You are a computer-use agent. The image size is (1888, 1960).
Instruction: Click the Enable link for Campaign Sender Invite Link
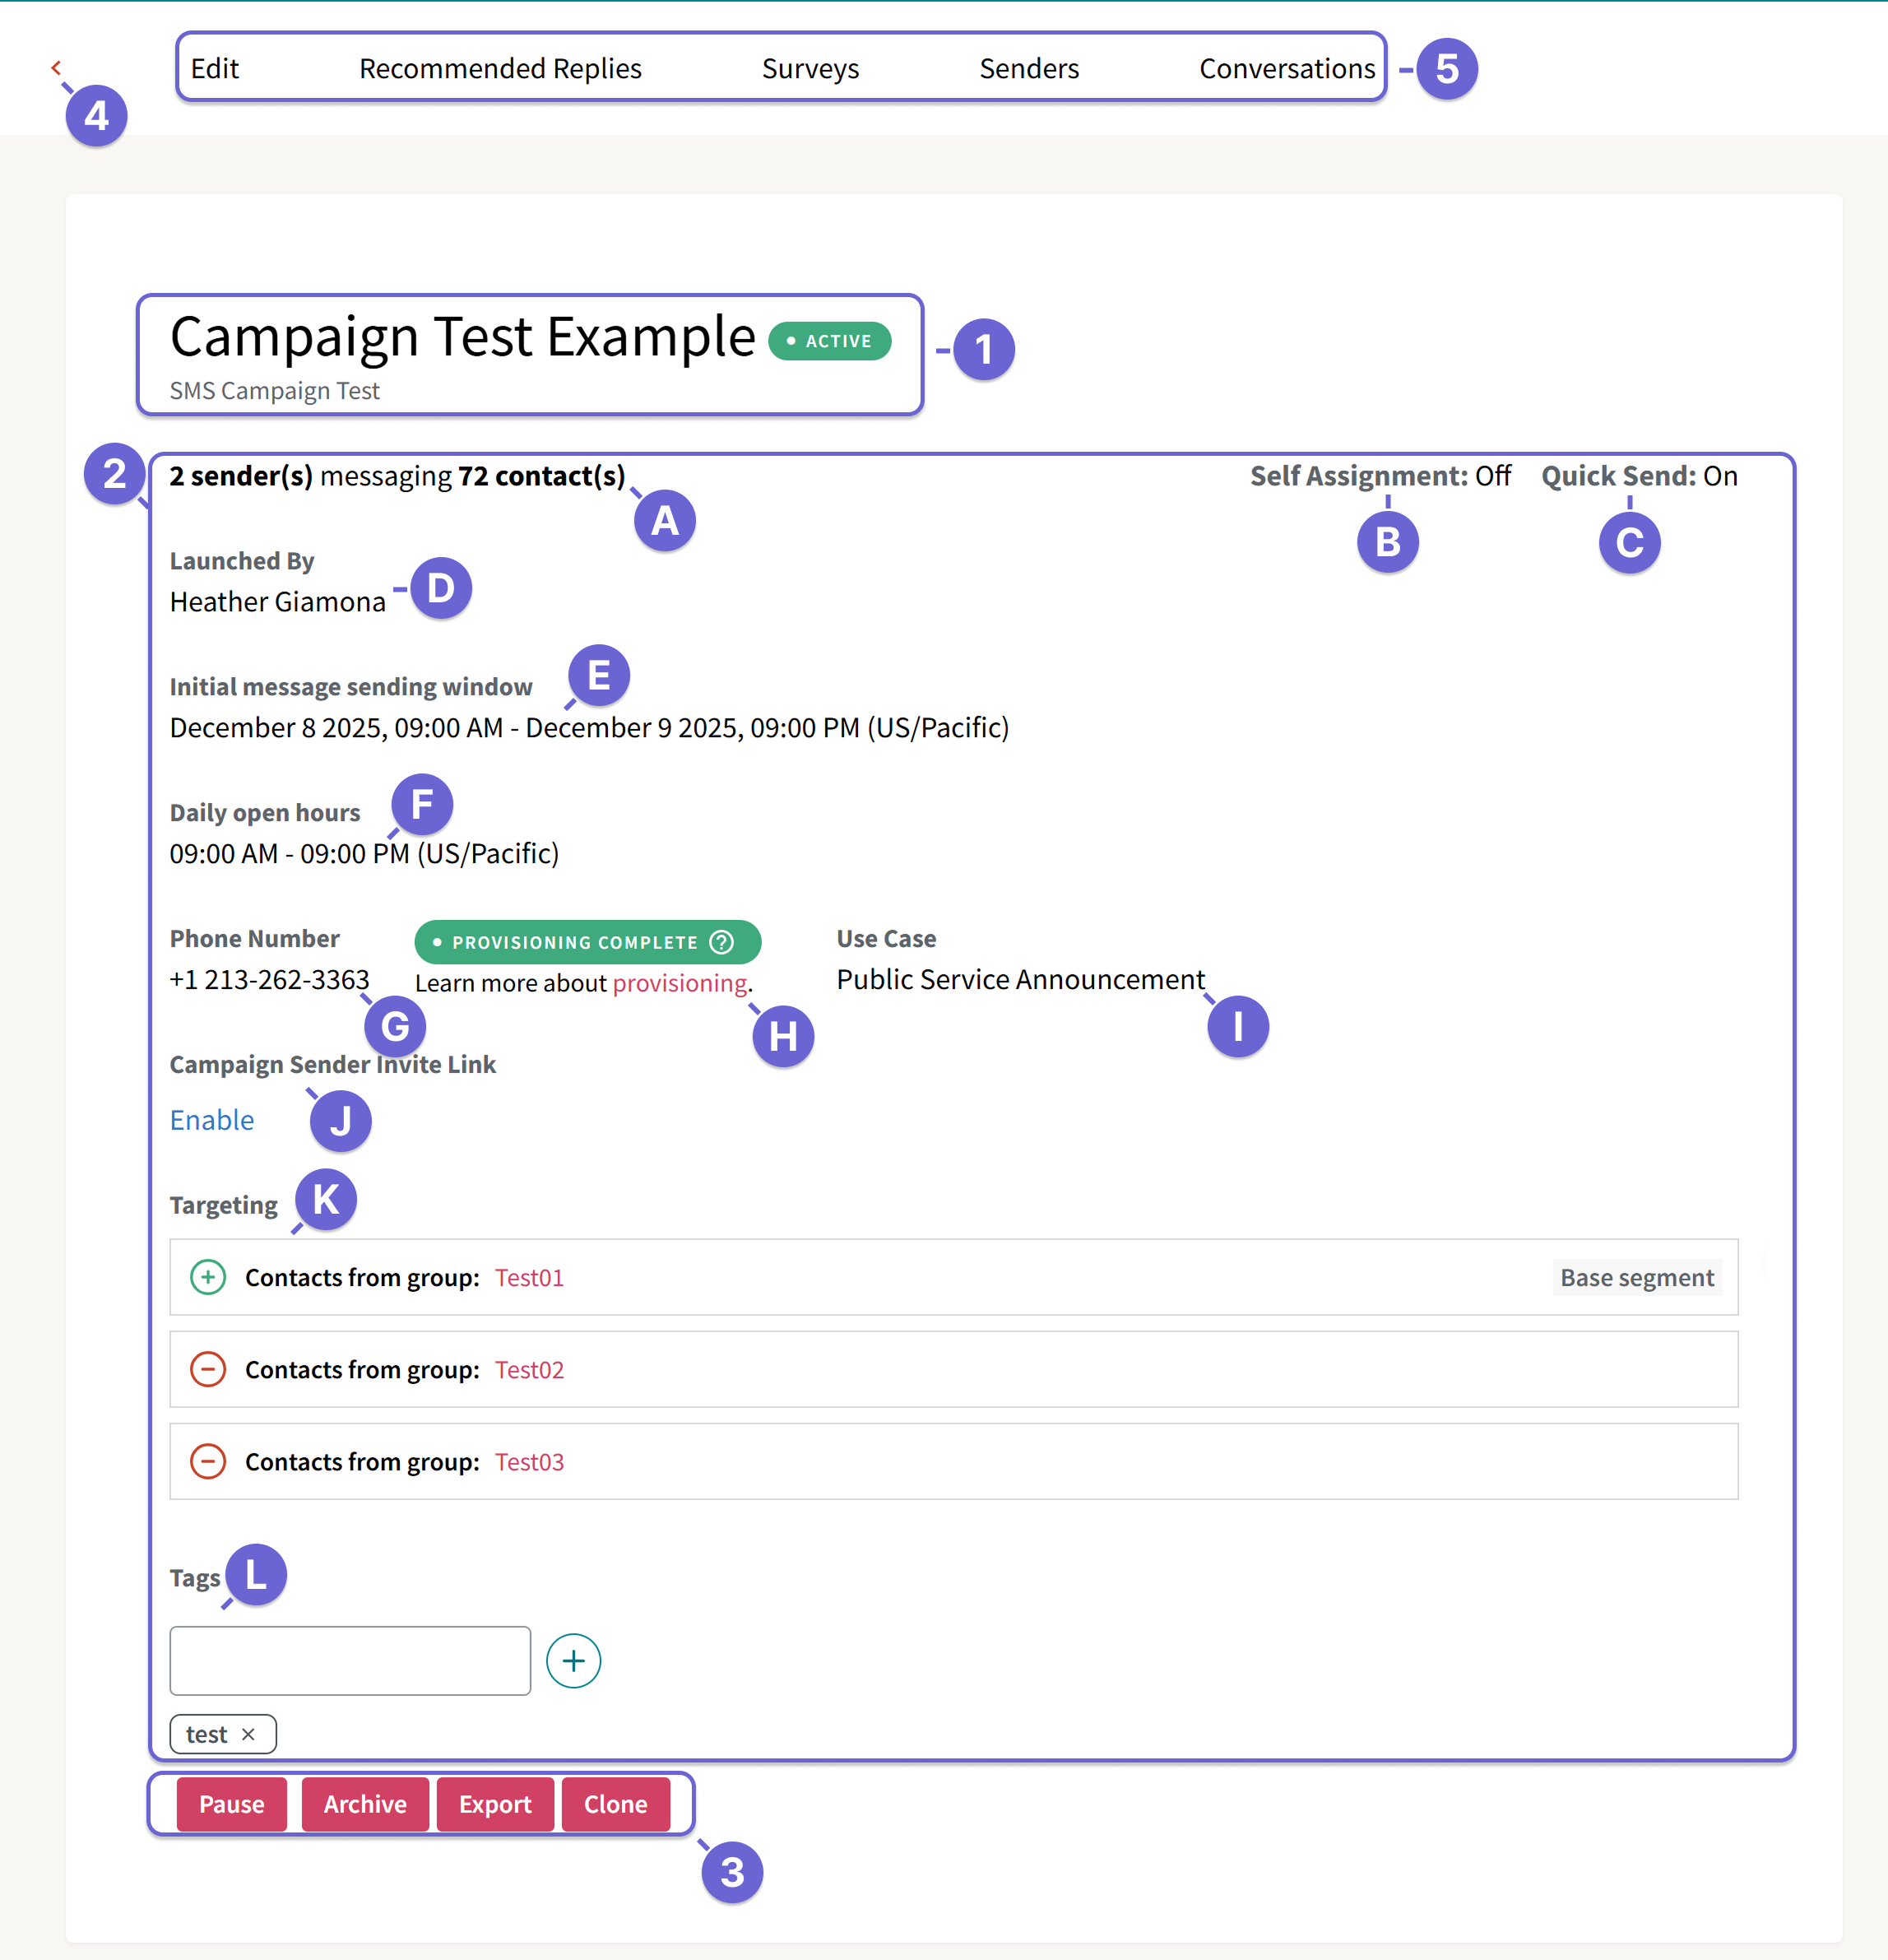click(211, 1120)
